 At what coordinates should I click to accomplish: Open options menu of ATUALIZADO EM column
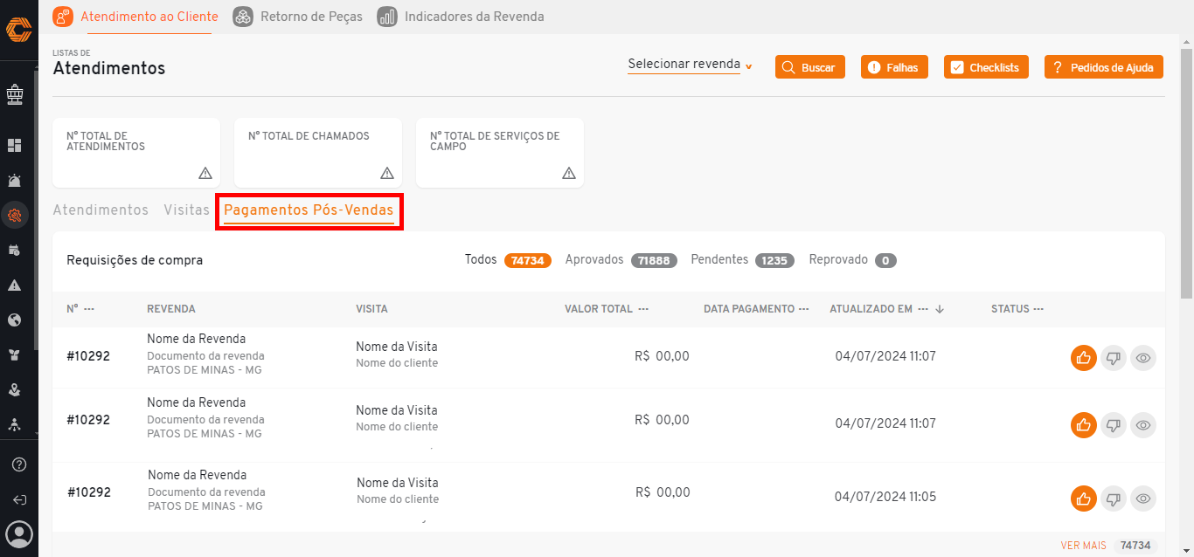(923, 309)
